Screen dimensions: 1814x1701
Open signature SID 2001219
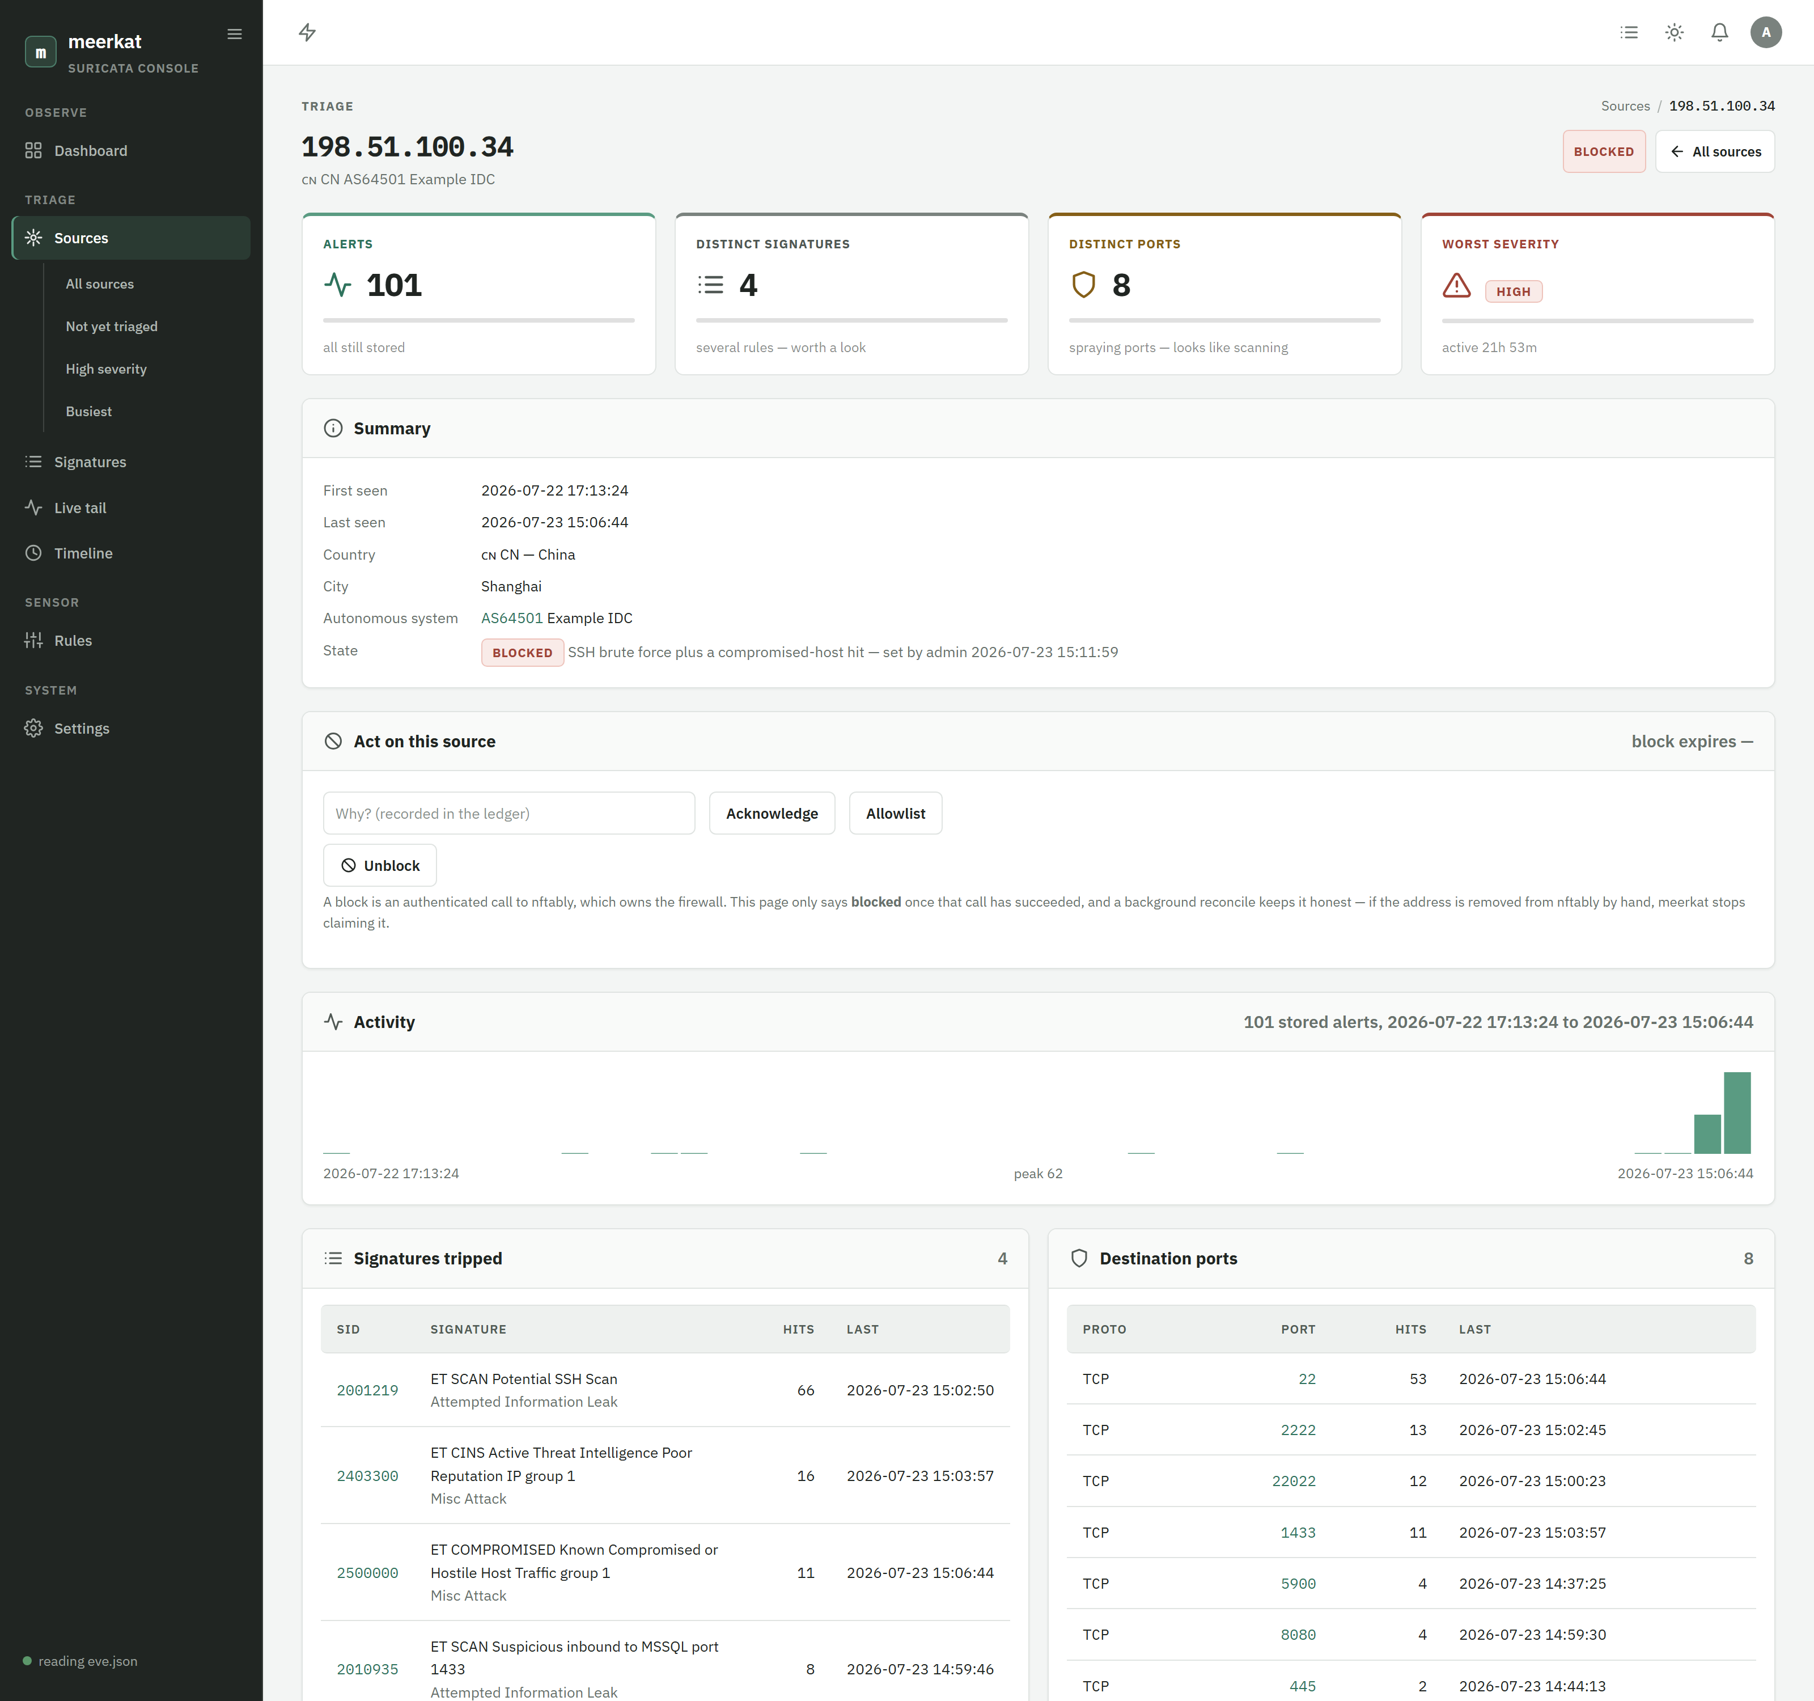point(368,1390)
